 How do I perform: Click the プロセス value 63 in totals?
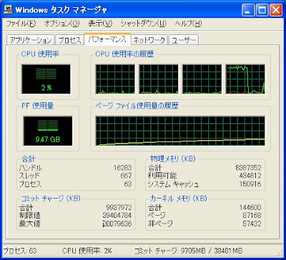click(x=128, y=184)
